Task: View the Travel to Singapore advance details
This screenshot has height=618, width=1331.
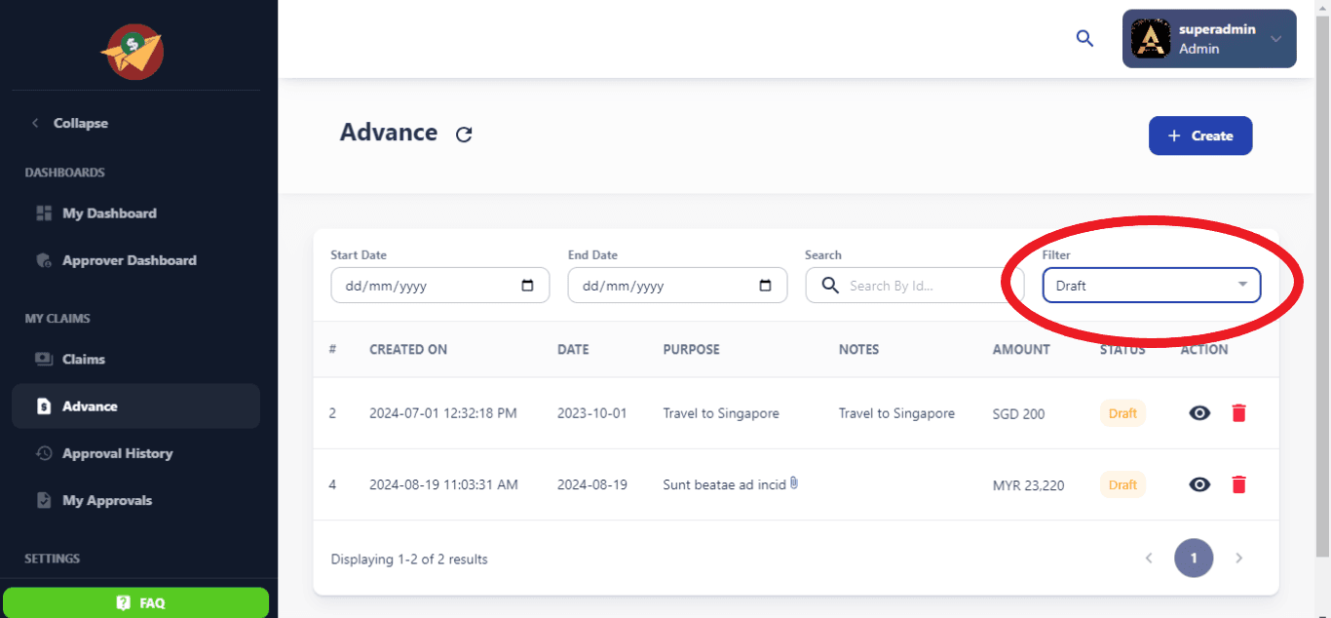Action: 1199,413
